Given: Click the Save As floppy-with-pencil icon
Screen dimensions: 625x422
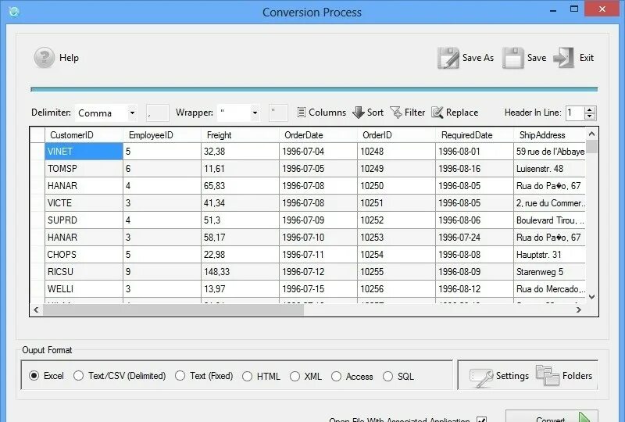Looking at the screenshot, I should [448, 59].
